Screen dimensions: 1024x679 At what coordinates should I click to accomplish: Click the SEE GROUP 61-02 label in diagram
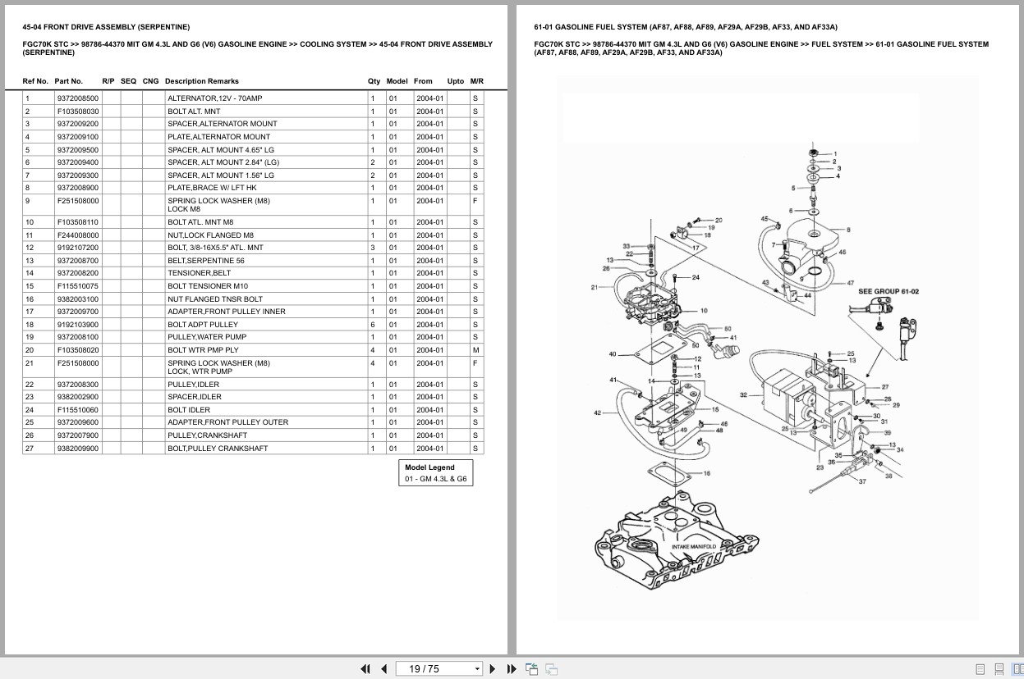pyautogui.click(x=889, y=291)
